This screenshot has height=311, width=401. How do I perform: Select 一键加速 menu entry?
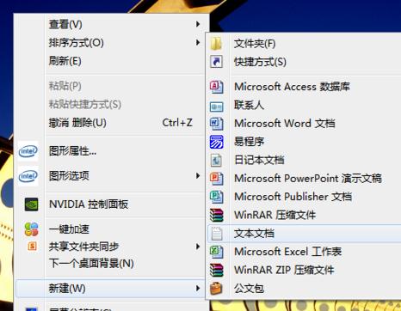pos(111,229)
